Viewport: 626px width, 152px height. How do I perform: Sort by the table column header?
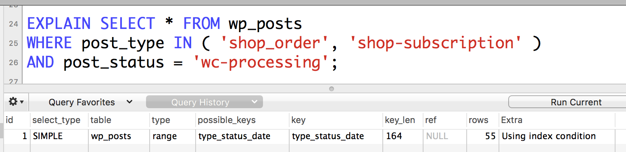pos(119,120)
